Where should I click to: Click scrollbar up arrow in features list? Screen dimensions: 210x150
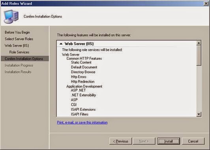pyautogui.click(x=199, y=43)
